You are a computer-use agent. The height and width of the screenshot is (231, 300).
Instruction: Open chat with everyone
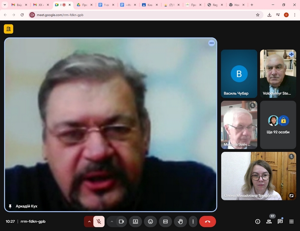[280, 222]
